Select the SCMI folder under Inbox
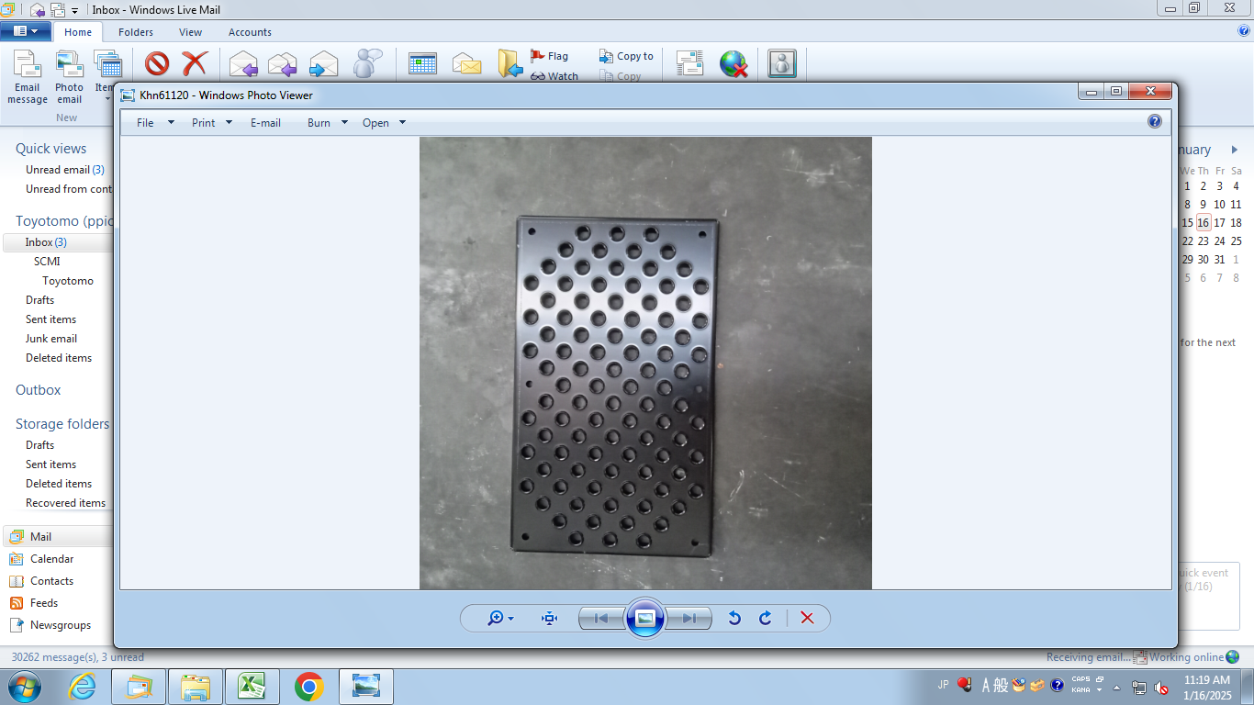The image size is (1254, 705). click(x=47, y=262)
